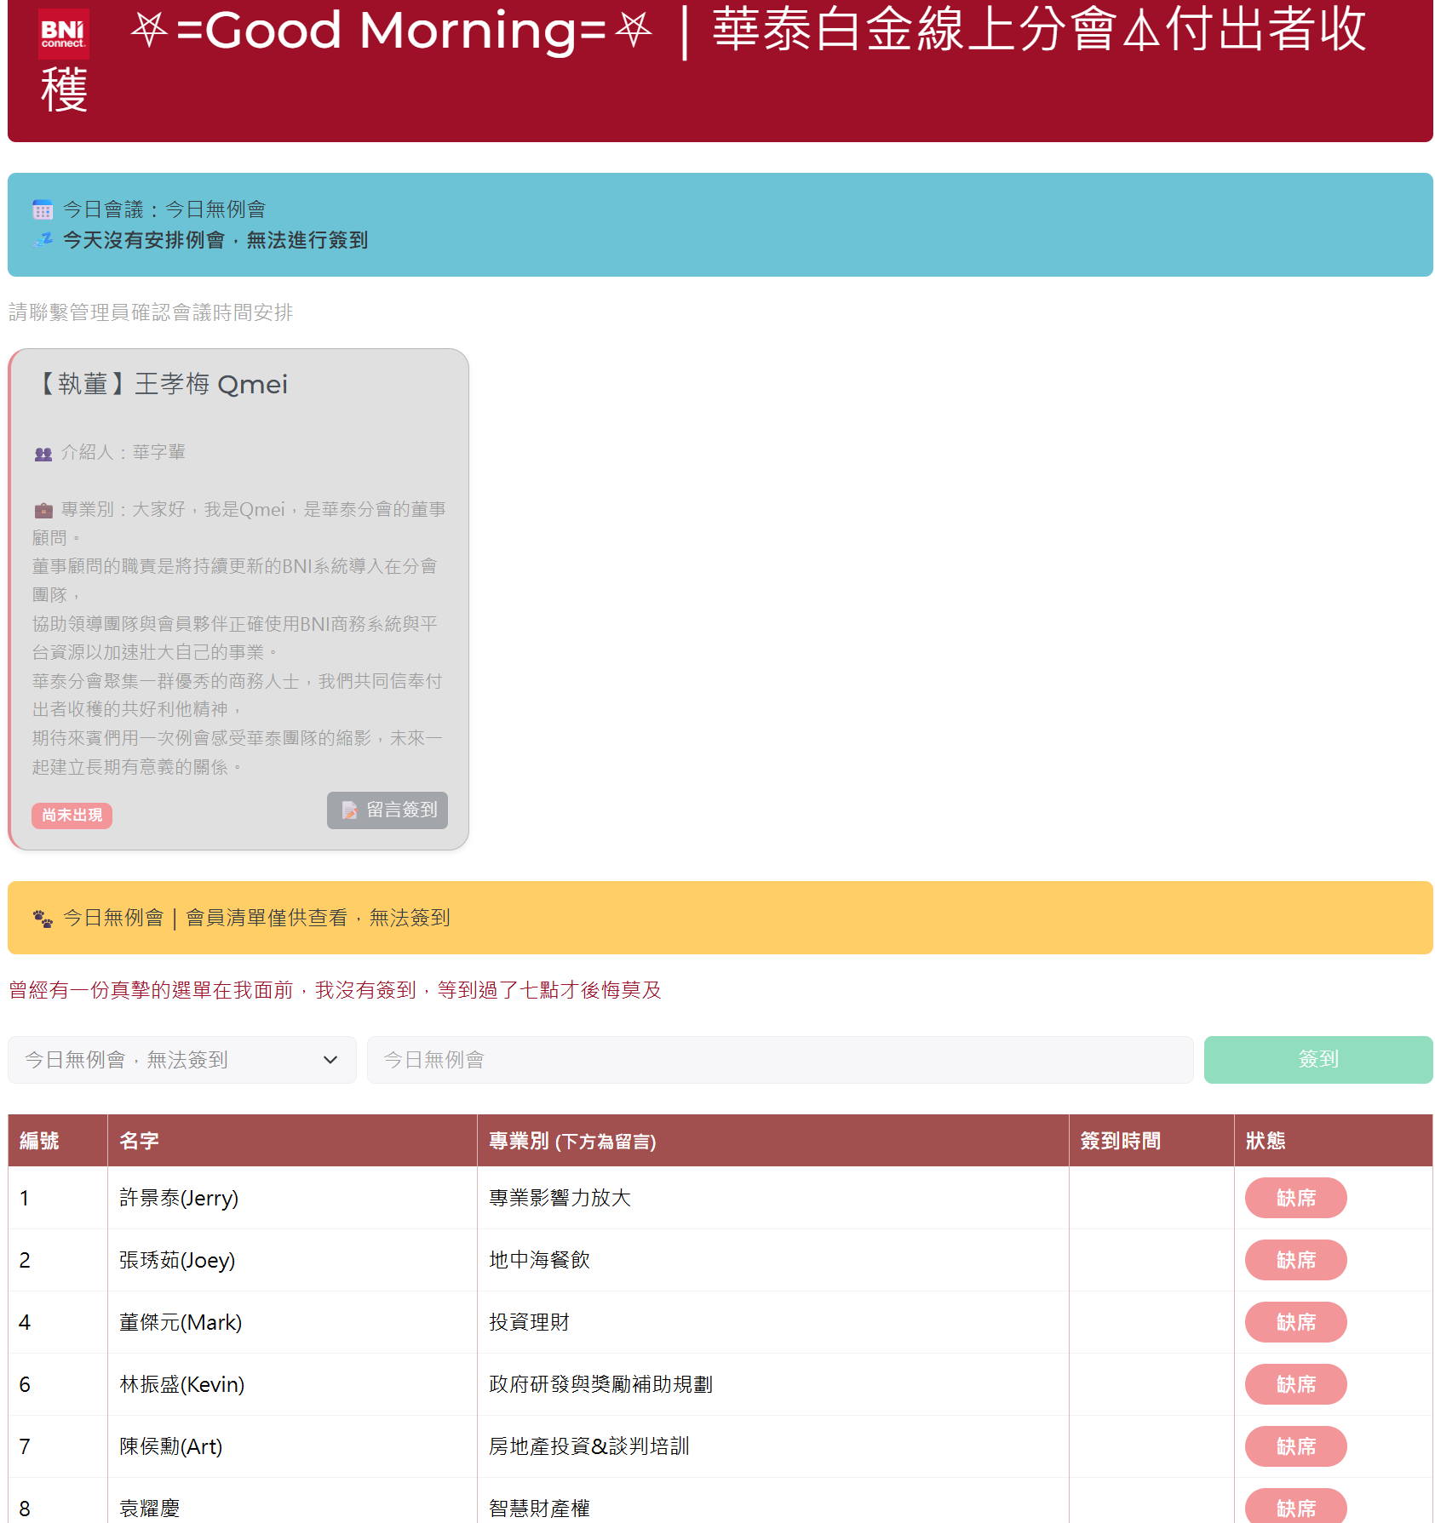Screen dimensions: 1435x1523
Task: Click the 介紹人：華字輩 text
Action: click(x=123, y=453)
